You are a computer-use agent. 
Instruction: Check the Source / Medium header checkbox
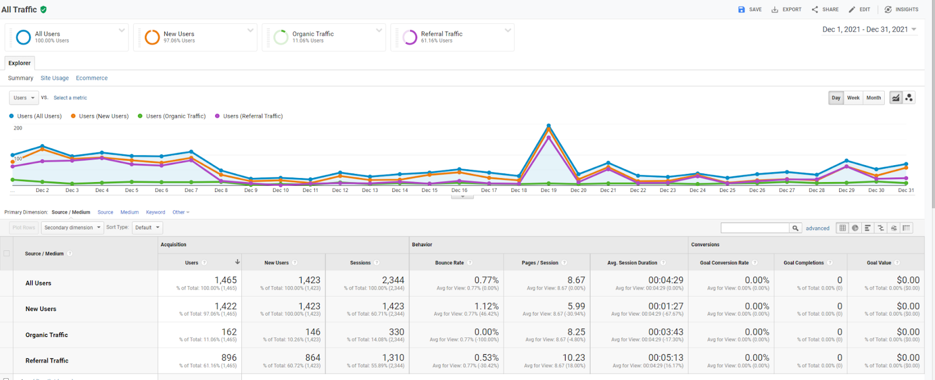(x=7, y=253)
